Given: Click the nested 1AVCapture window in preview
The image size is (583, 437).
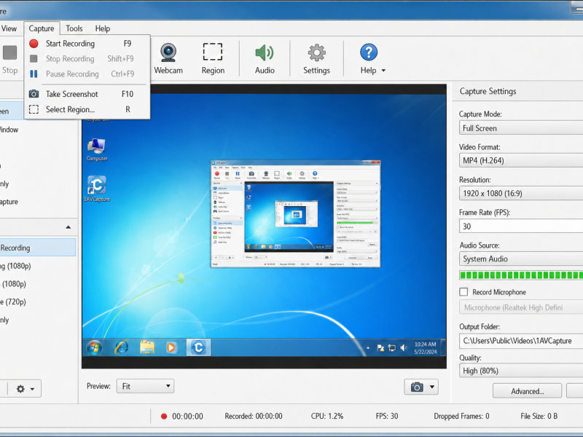Looking at the screenshot, I should pos(296,213).
